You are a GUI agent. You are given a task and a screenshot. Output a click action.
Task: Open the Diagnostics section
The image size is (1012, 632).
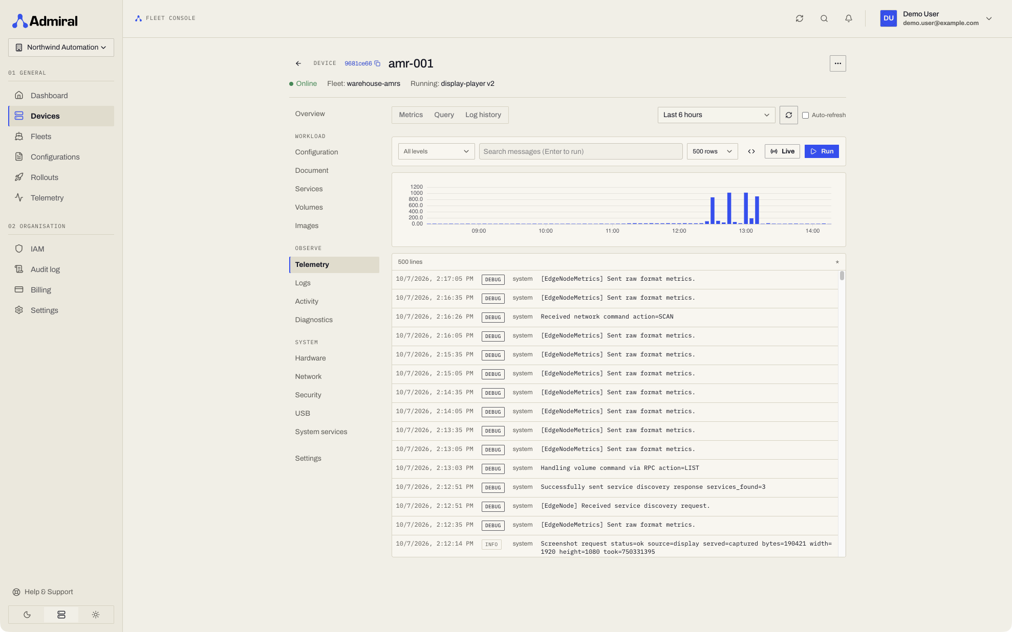pyautogui.click(x=334, y=320)
